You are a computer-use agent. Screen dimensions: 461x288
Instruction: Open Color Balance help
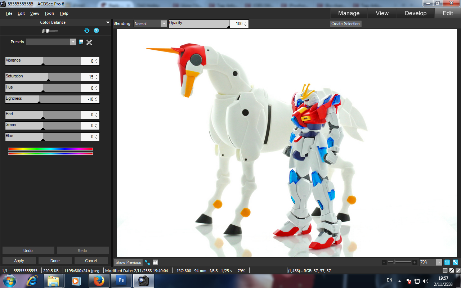96,31
